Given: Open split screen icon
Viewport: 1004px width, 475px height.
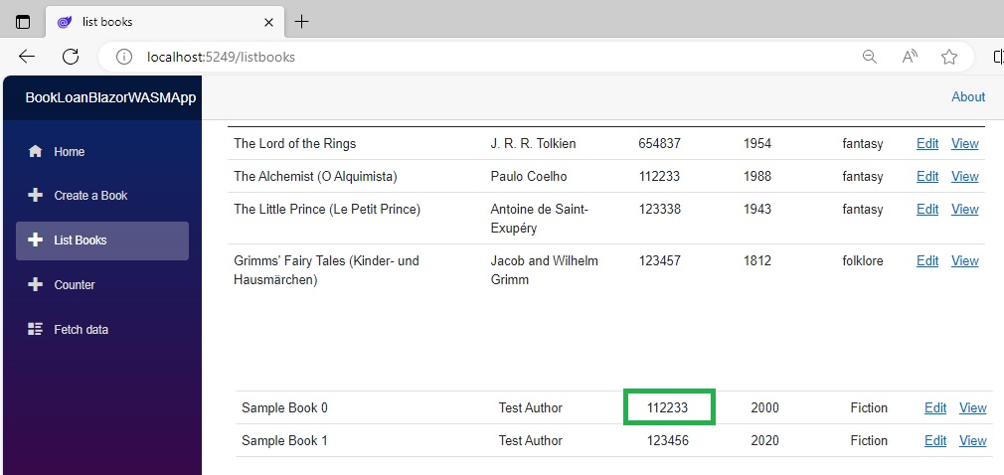Looking at the screenshot, I should [x=998, y=57].
